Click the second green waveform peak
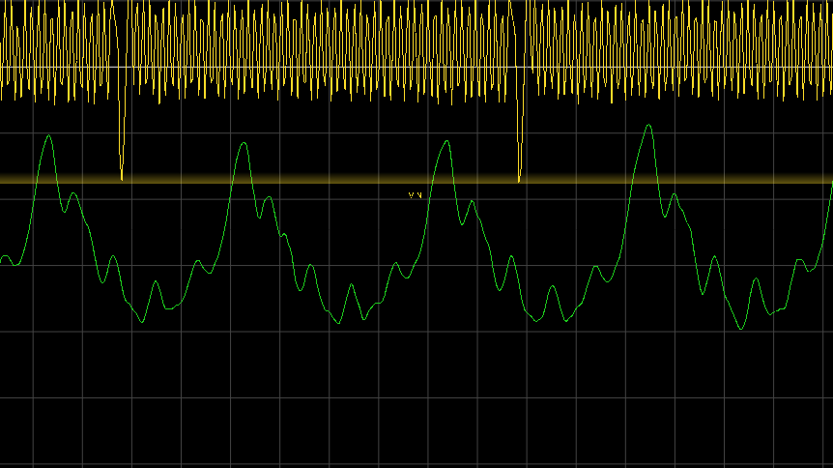The width and height of the screenshot is (833, 468). click(244, 144)
